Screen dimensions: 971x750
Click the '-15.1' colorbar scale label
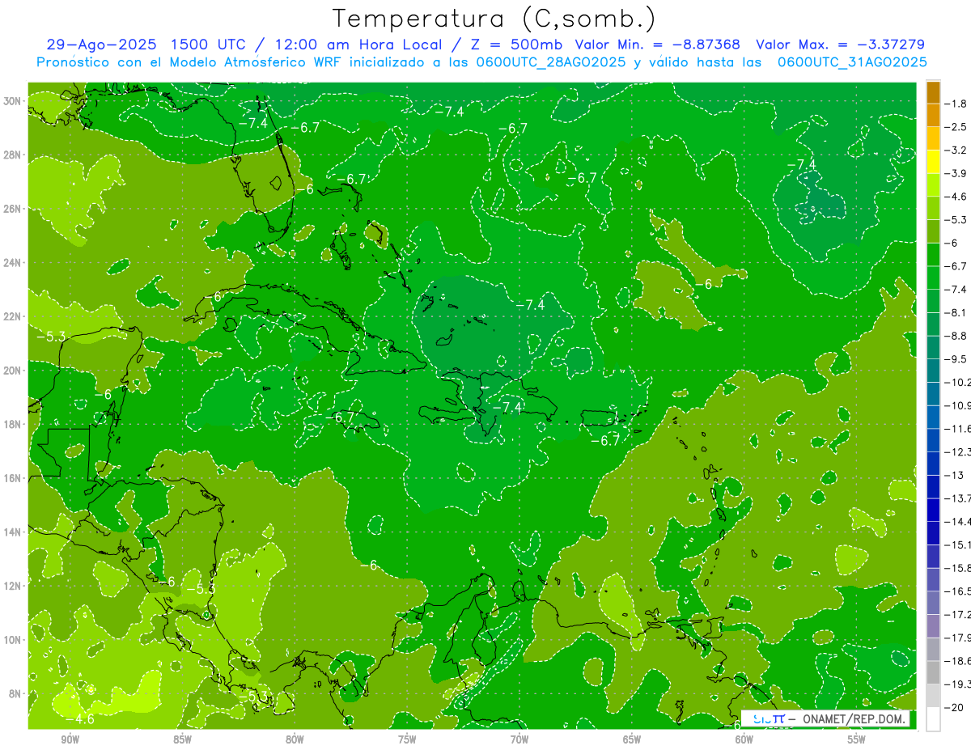click(958, 544)
